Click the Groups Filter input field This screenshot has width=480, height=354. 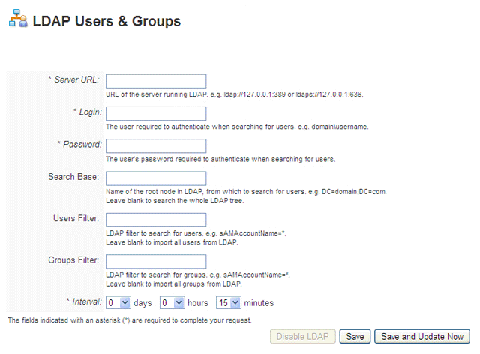156,262
